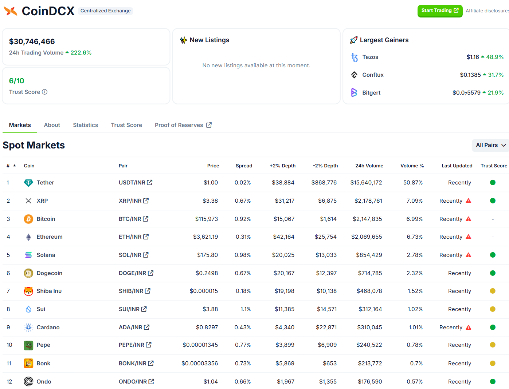This screenshot has height=389, width=509.
Task: Sort by the # column arrow
Action: (15, 166)
